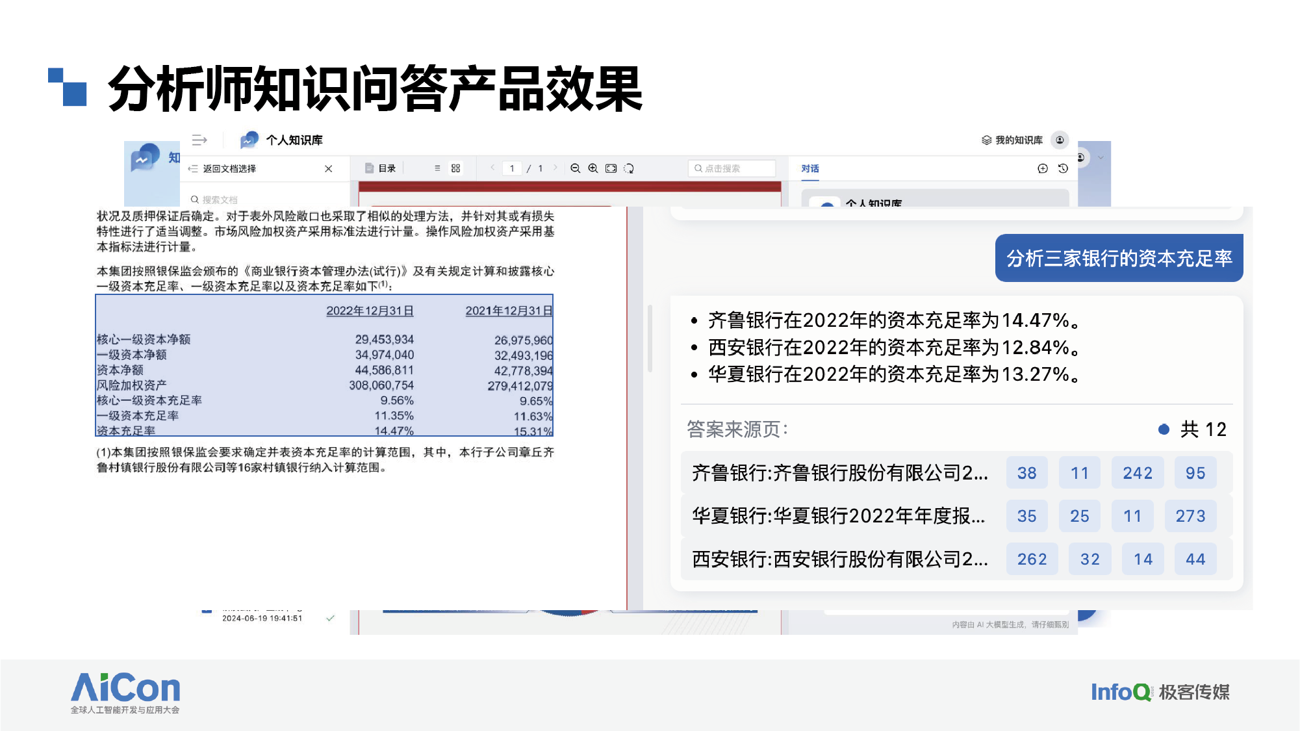Zoom in on the document
The image size is (1300, 731).
(593, 168)
